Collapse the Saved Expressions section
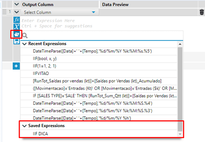This screenshot has height=142, width=205. [x=25, y=126]
